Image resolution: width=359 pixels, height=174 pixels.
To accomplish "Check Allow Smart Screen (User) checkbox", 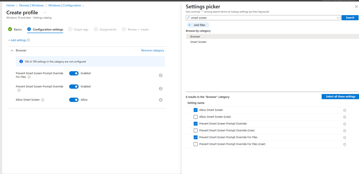I will [196, 117].
